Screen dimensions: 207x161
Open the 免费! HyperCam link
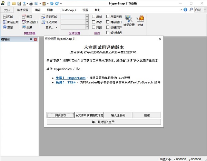[70, 78]
